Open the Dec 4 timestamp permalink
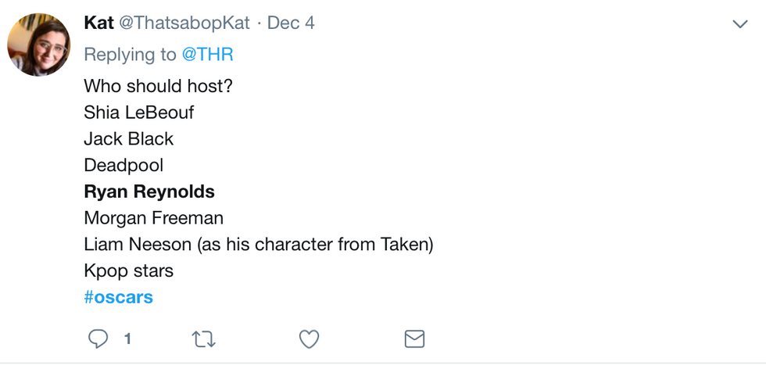 291,23
